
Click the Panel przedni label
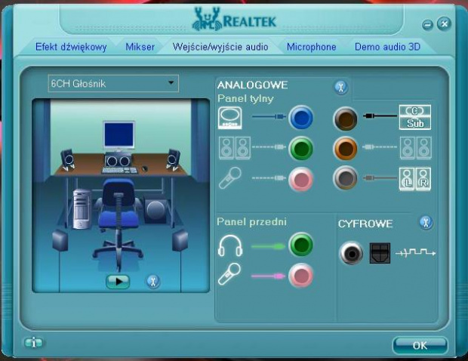coord(251,221)
